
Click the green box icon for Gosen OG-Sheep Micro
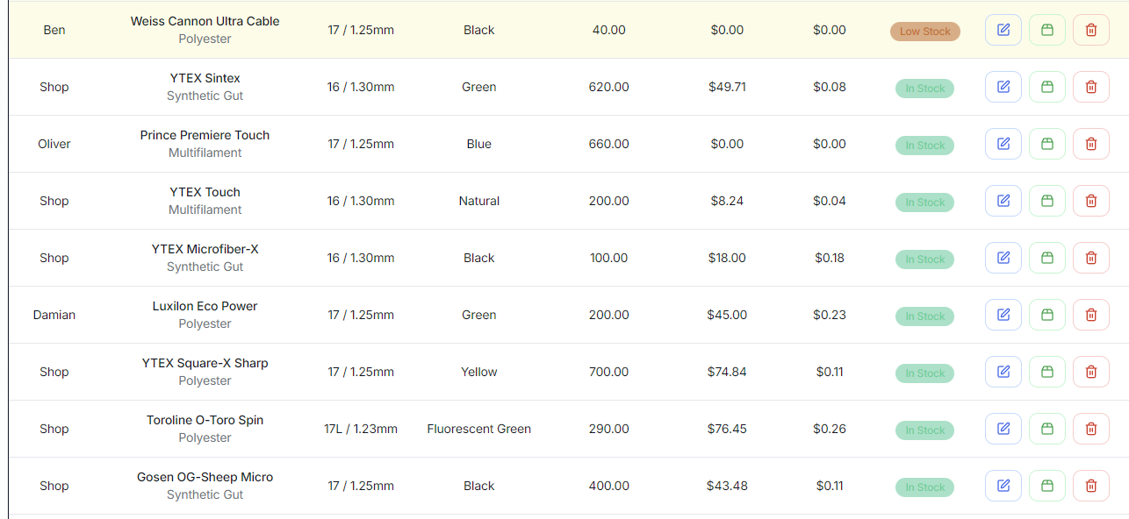[x=1047, y=486]
